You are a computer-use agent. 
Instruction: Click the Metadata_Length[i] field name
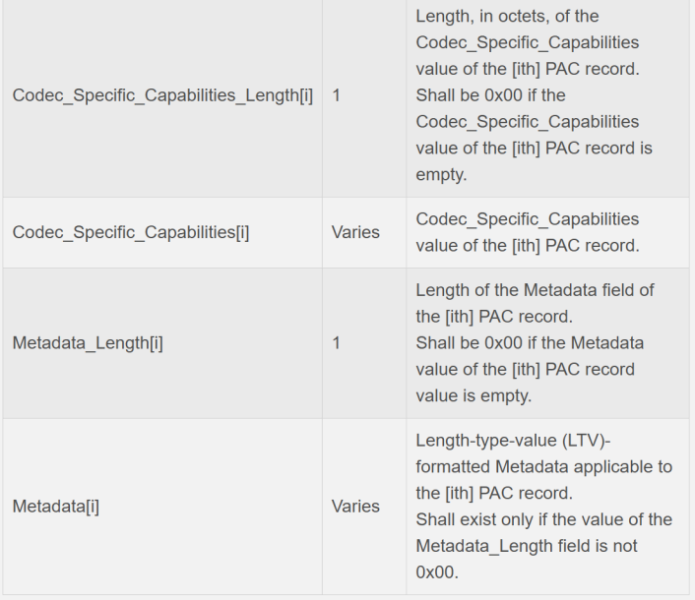[x=88, y=343]
